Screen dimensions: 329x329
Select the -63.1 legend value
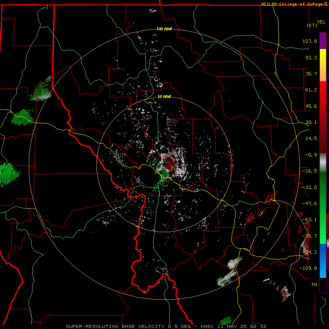310,220
